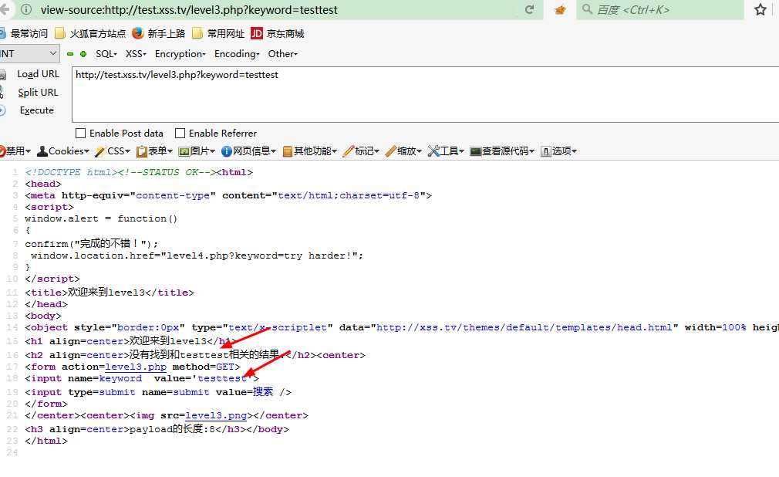Click the page reload icon in address bar
Image resolution: width=779 pixels, height=477 pixels.
coord(530,9)
